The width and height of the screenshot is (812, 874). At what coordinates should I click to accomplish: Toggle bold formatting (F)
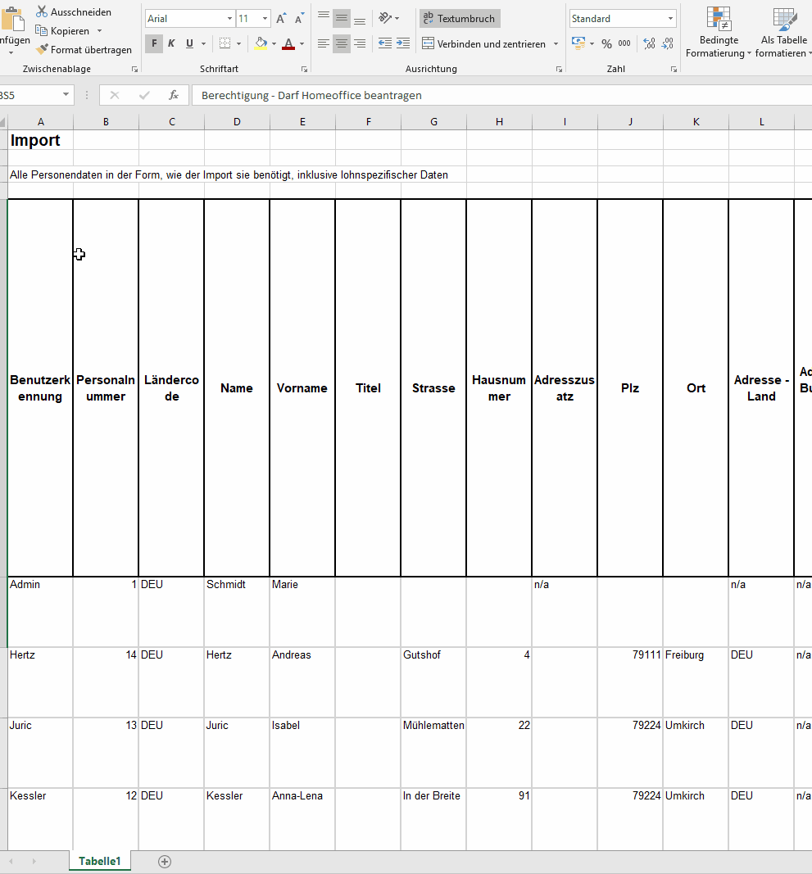(x=153, y=43)
